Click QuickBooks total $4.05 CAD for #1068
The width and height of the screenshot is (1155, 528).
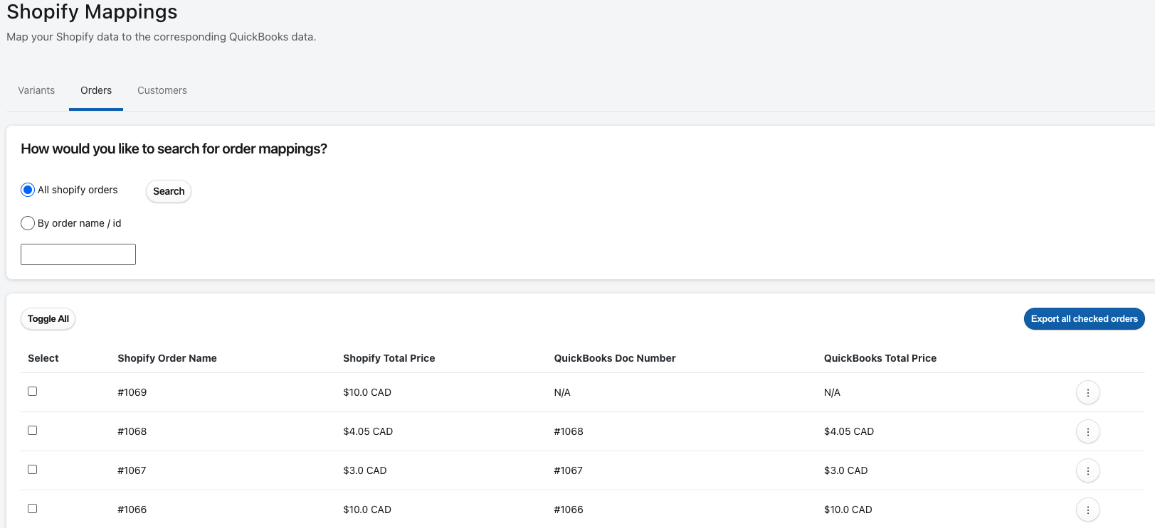(849, 431)
